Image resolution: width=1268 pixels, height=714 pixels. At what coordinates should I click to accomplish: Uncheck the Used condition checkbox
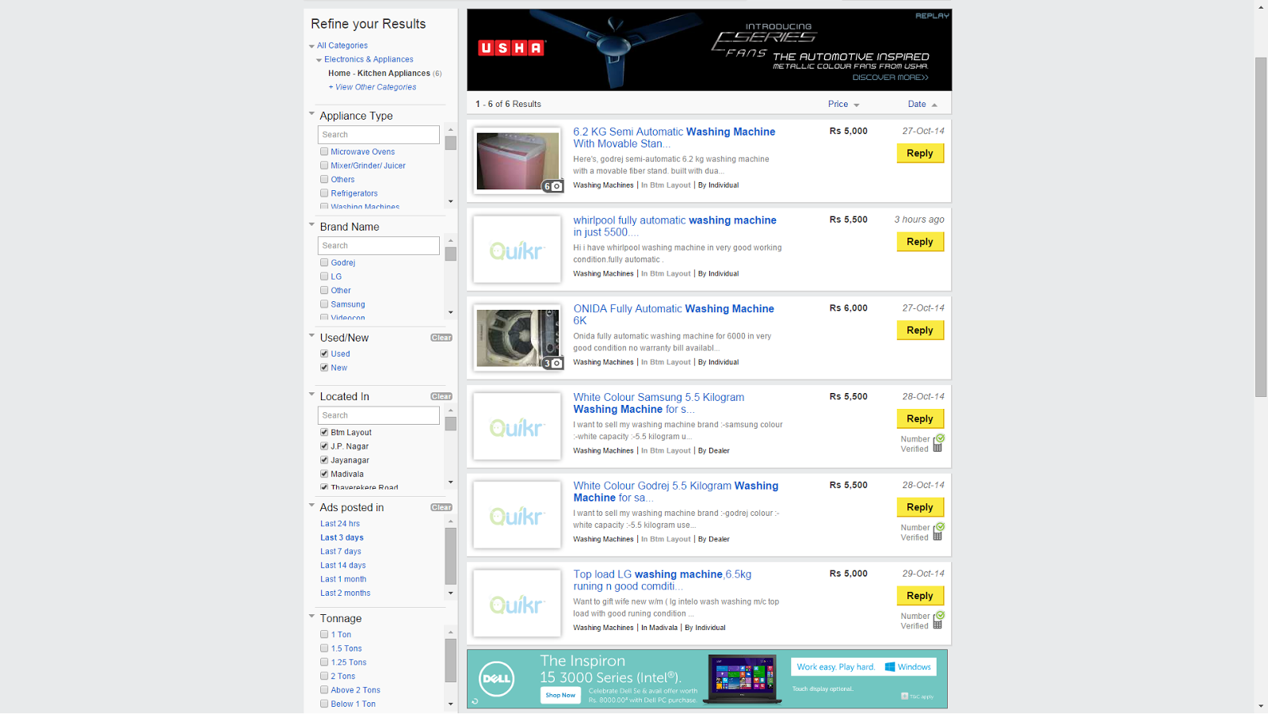[324, 353]
